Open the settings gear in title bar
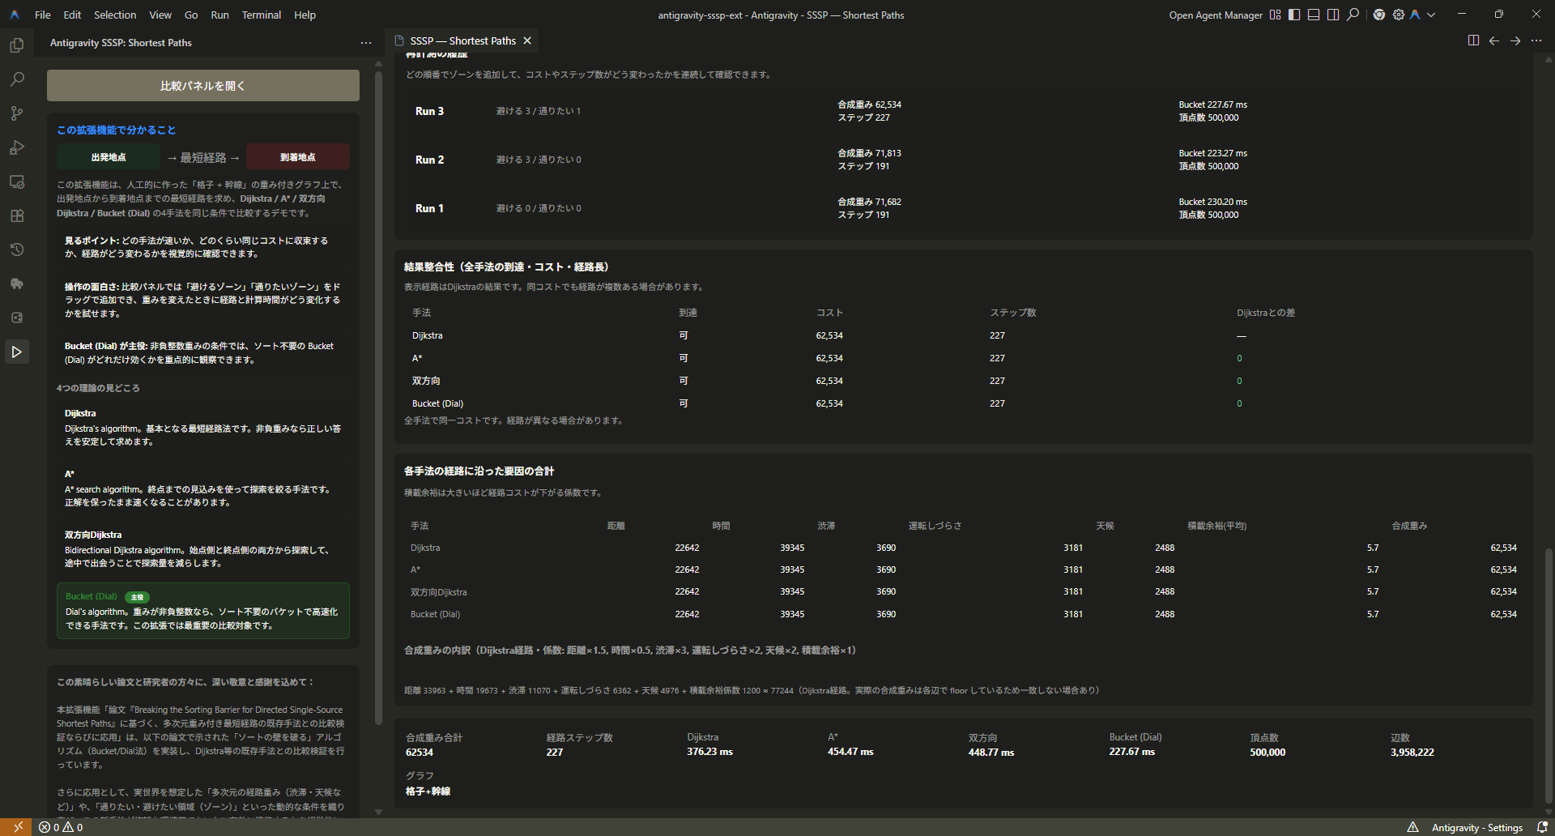Screen dimensions: 1555x836 pyautogui.click(x=1398, y=15)
